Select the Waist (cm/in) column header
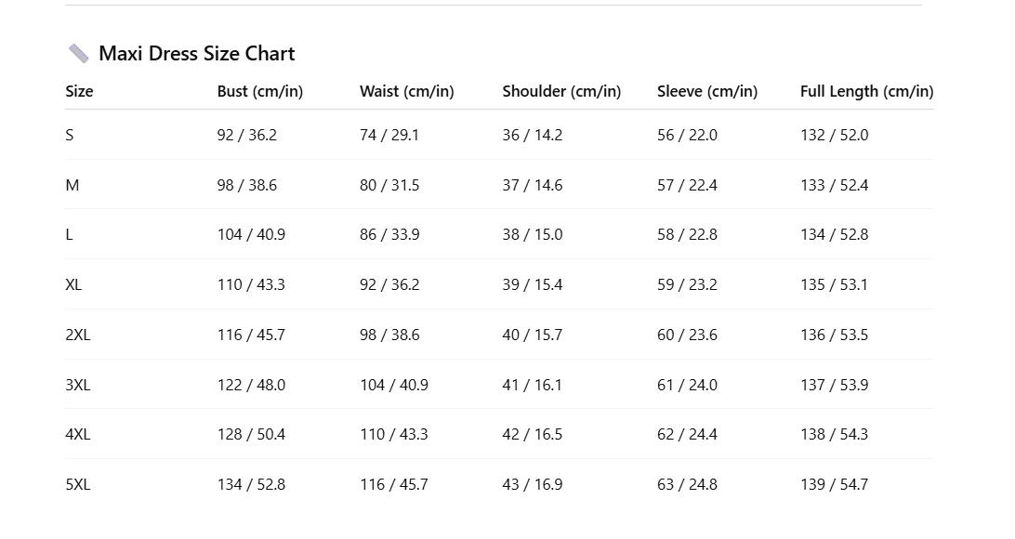 (x=406, y=91)
